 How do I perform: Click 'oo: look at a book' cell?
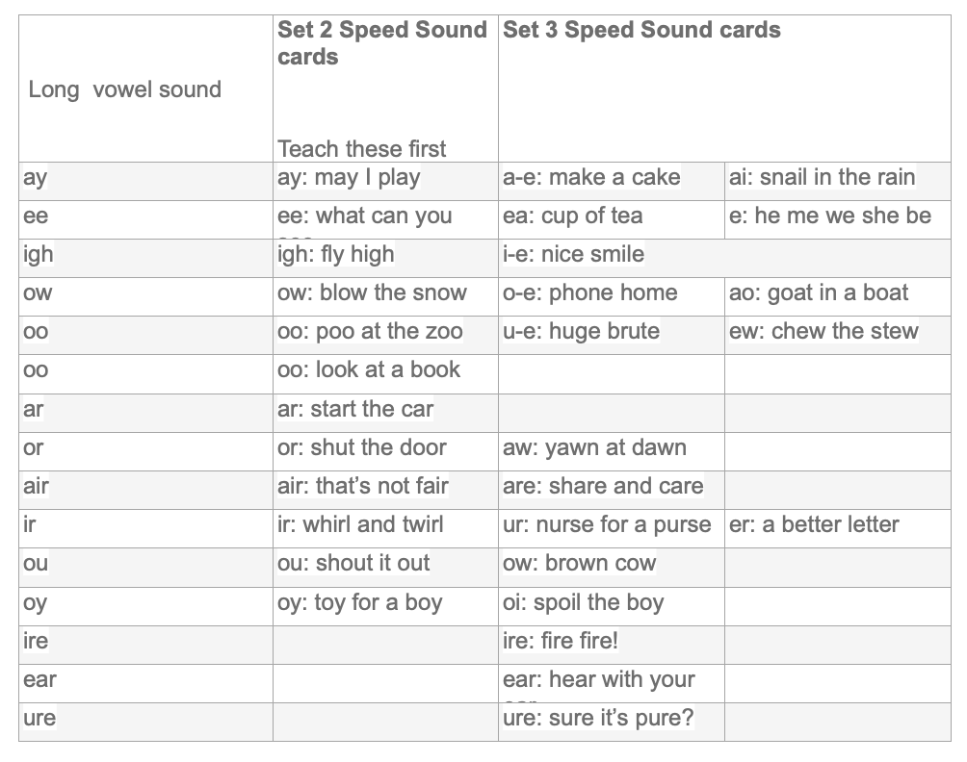tap(369, 370)
